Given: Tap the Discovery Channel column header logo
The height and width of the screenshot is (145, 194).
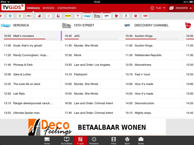Looking at the screenshot, I should pyautogui.click(x=127, y=25).
